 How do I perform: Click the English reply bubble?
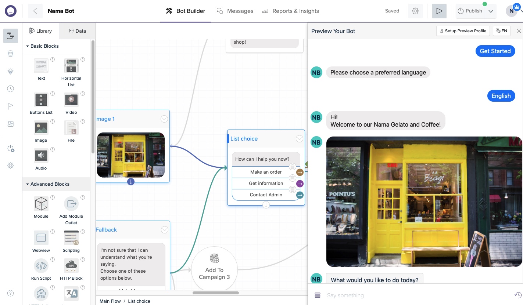click(x=501, y=96)
